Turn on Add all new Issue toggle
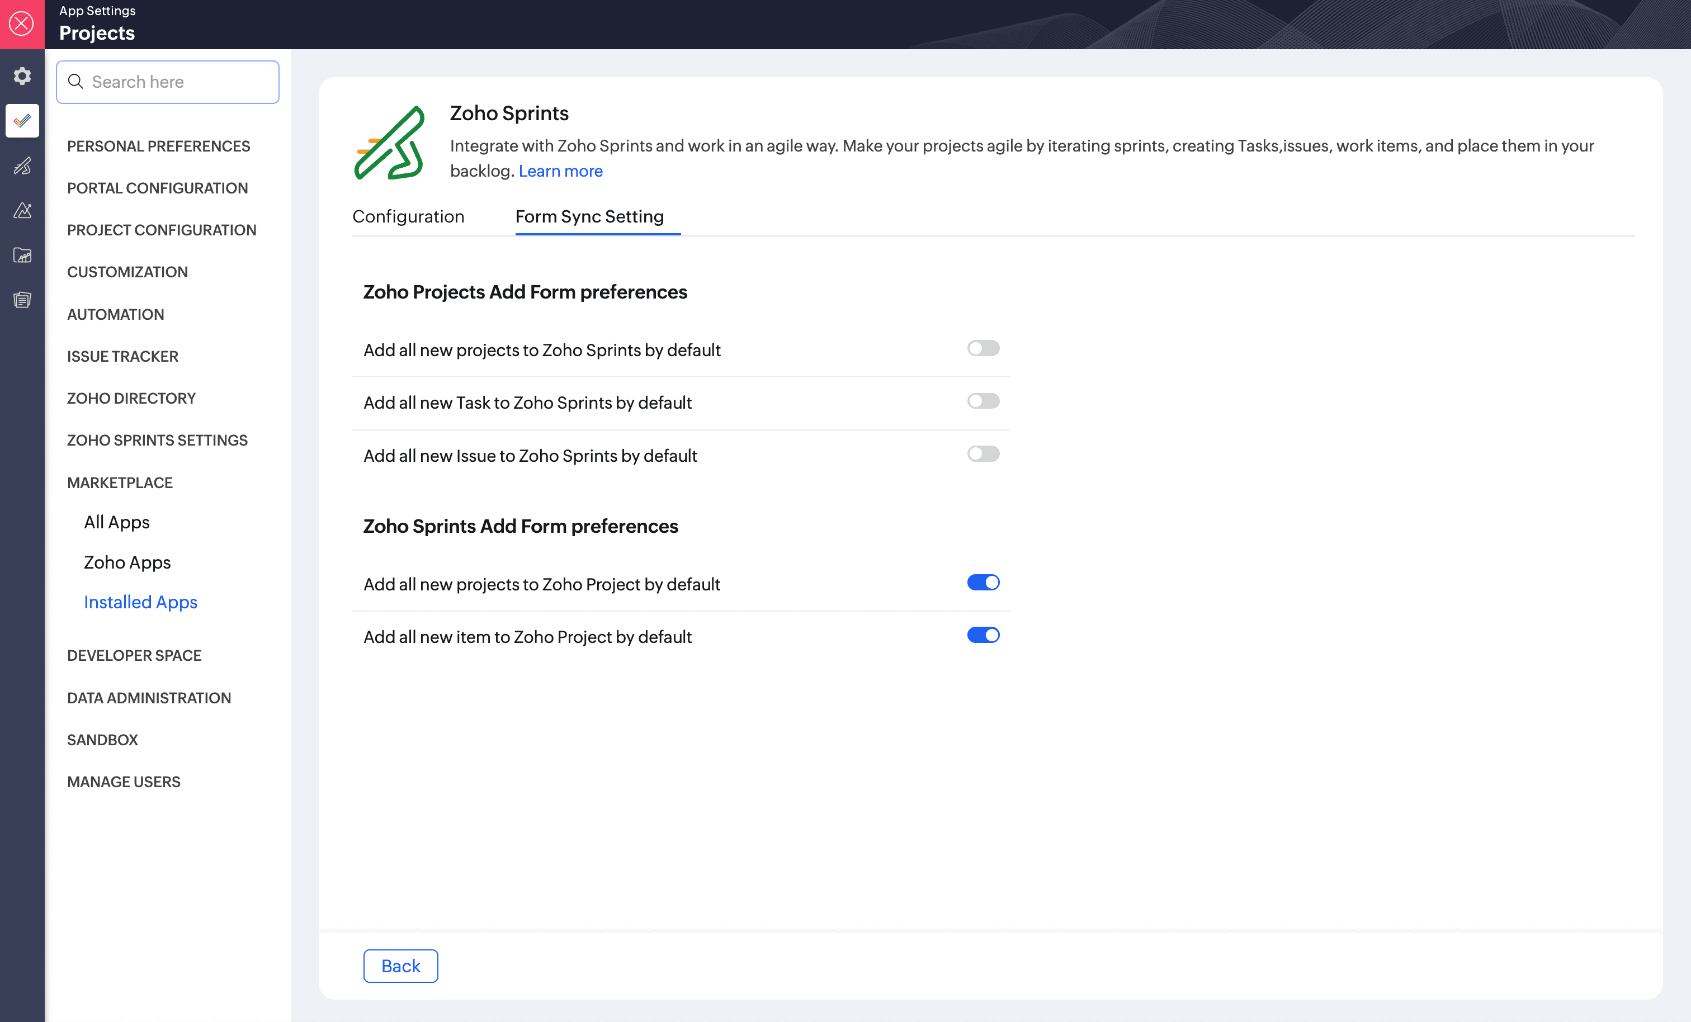The width and height of the screenshot is (1691, 1022). (983, 453)
